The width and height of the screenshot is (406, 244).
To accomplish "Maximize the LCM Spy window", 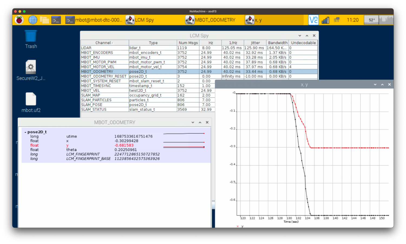I will [x=307, y=36].
